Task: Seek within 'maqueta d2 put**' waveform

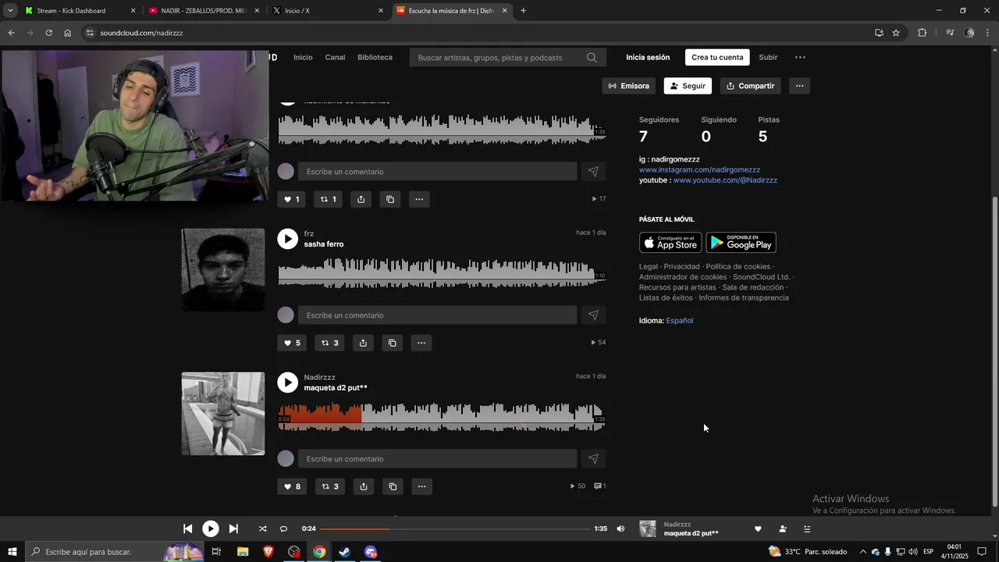Action: [x=442, y=416]
